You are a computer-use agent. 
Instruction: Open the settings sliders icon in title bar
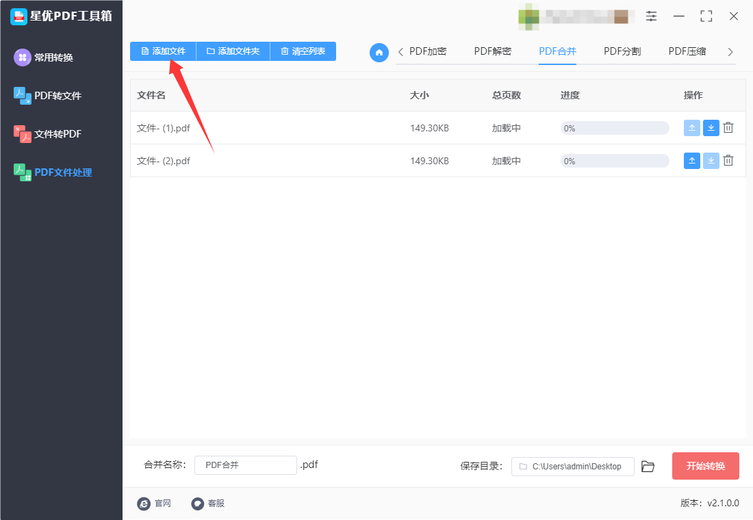(x=651, y=16)
